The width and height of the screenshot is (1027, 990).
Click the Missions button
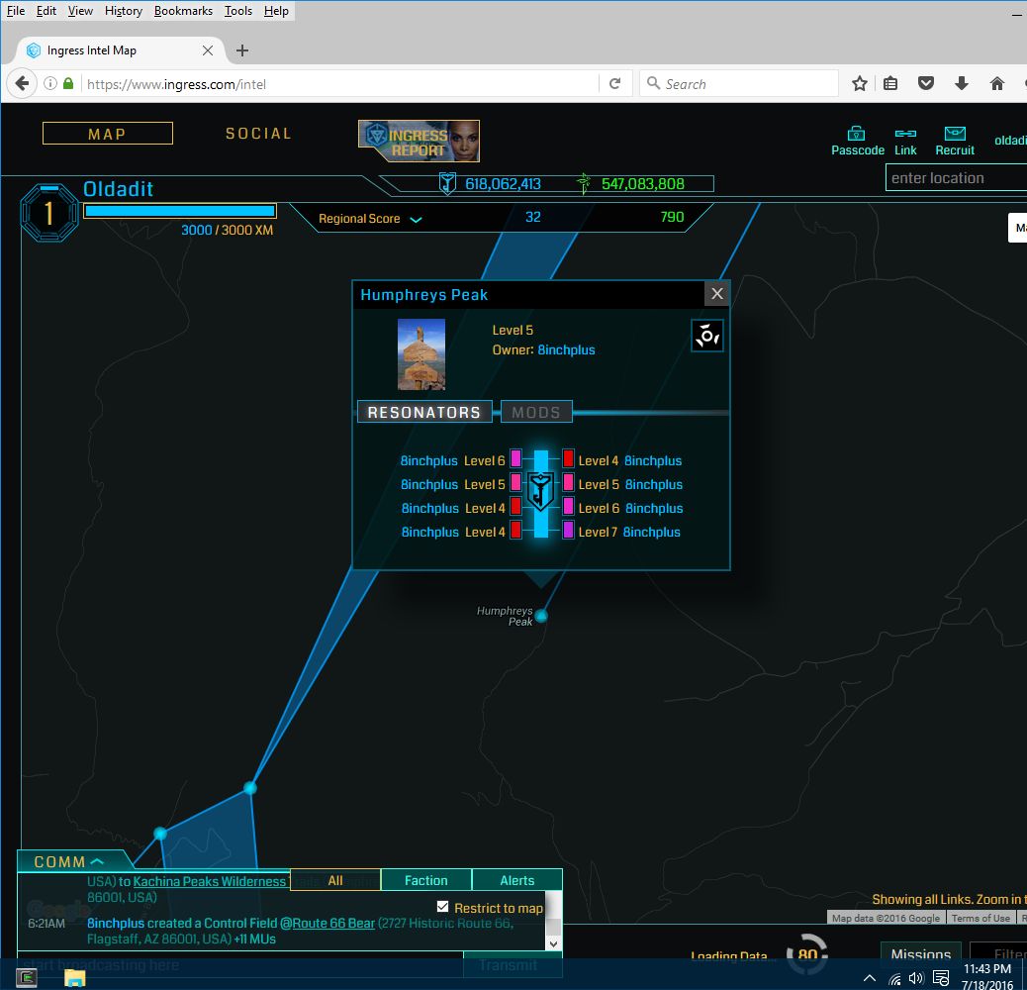pyautogui.click(x=920, y=955)
